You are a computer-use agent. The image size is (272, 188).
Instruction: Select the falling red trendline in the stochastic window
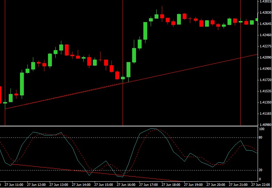pyautogui.click(x=95, y=172)
